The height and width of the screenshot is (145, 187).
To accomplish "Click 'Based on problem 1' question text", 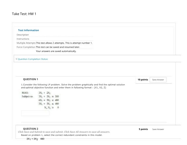I will (x=62, y=135).
